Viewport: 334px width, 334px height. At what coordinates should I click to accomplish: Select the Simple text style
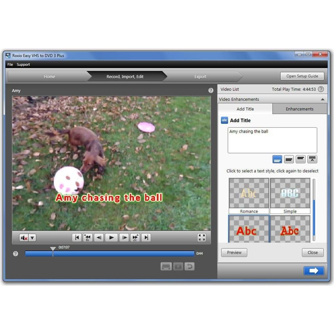[x=290, y=194]
